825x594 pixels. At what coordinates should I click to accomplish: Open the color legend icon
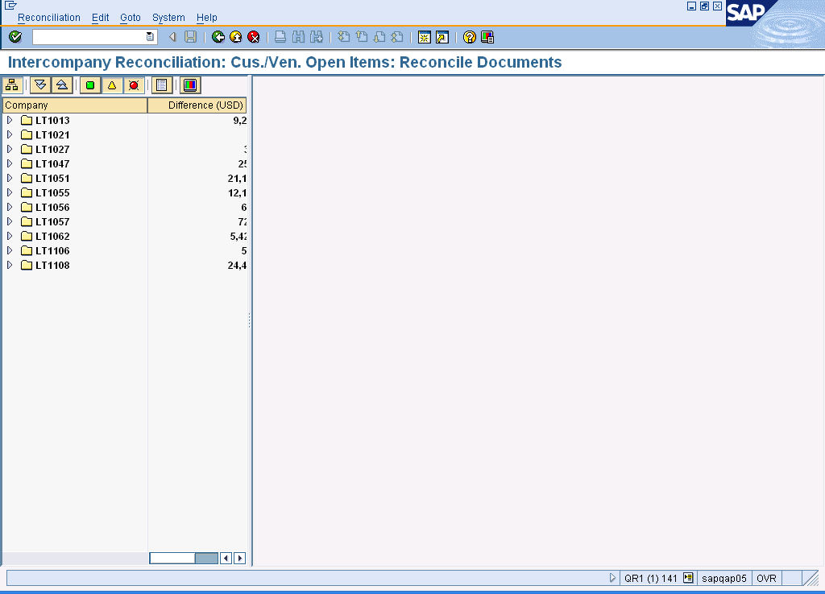click(190, 85)
